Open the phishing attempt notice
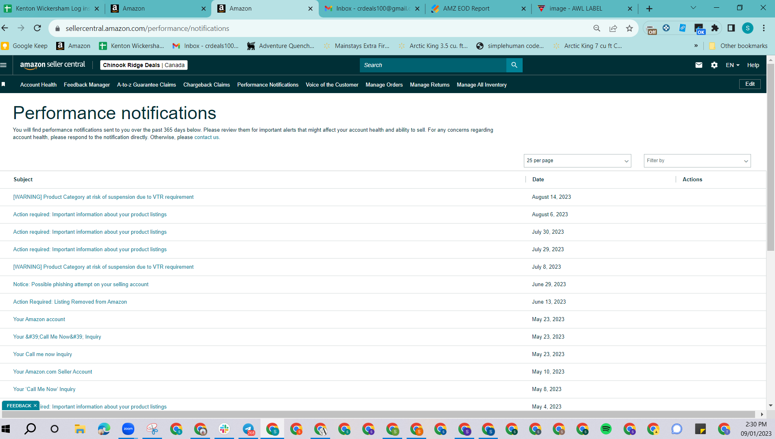775x439 pixels. tap(81, 284)
